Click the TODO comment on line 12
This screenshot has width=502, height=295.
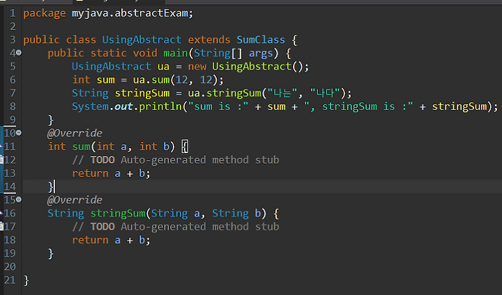point(176,160)
